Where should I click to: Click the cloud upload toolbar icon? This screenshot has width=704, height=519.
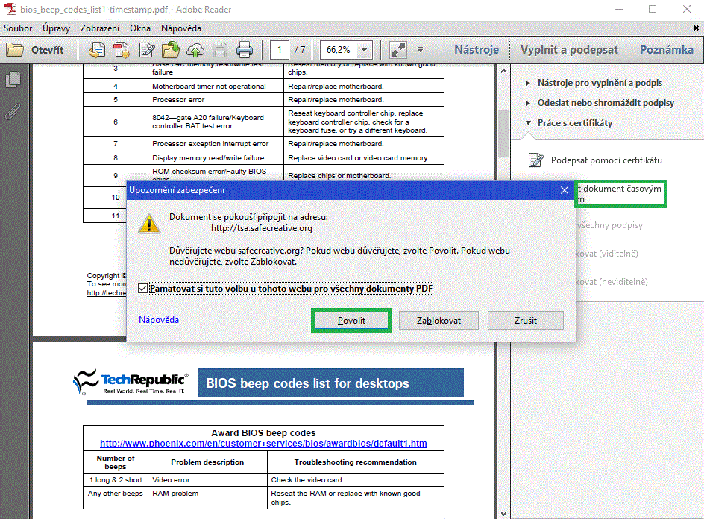tap(195, 50)
